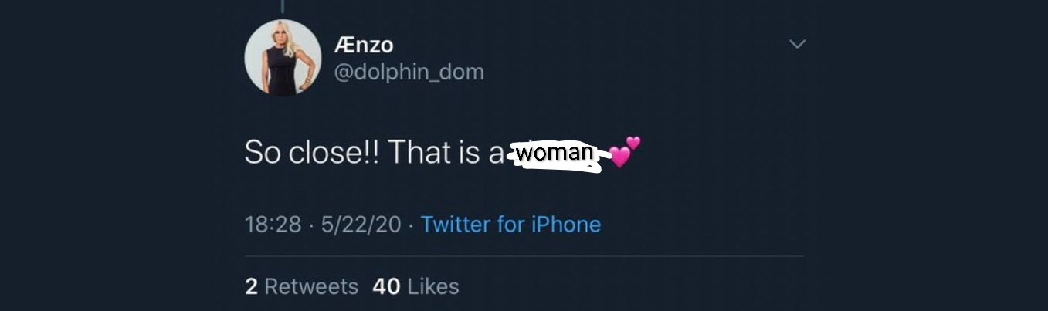
Task: Open the Twitter for iPhone source link
Action: click(510, 225)
